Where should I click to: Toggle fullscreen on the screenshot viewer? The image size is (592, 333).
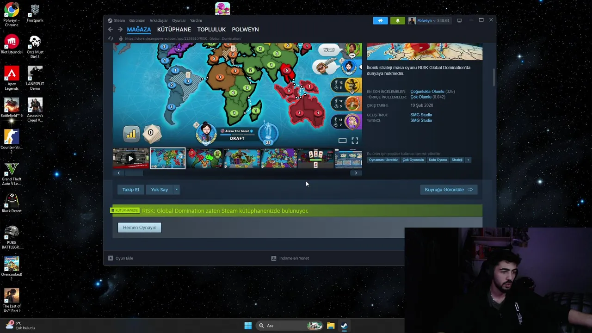(355, 140)
